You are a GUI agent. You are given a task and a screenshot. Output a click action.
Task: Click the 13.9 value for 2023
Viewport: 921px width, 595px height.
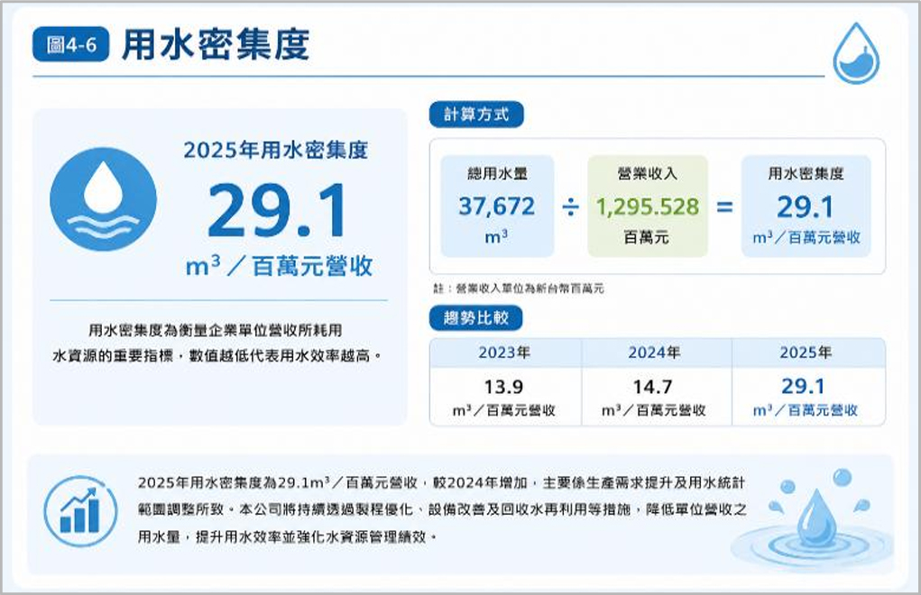503,387
